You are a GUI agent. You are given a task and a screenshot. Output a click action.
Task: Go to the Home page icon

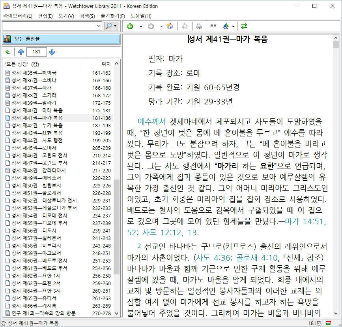pyautogui.click(x=170, y=26)
